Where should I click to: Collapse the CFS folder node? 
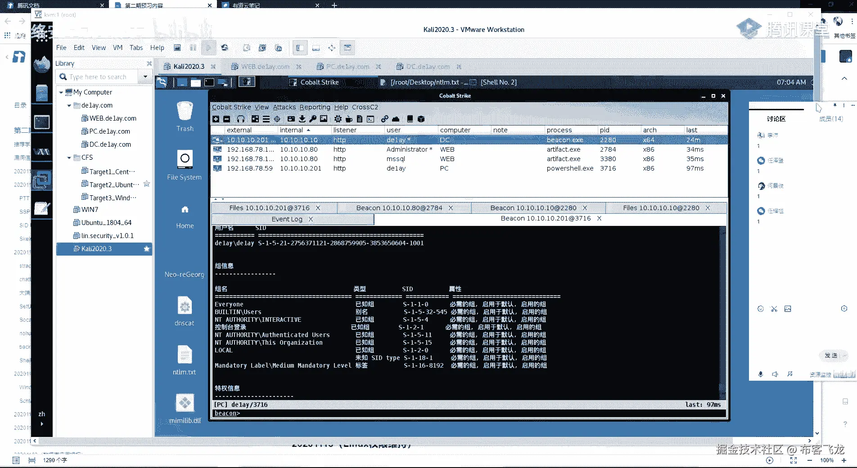pyautogui.click(x=69, y=157)
